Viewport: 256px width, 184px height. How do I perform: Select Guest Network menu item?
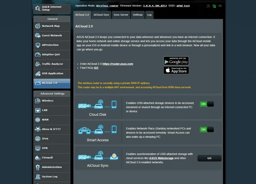tap(52, 35)
